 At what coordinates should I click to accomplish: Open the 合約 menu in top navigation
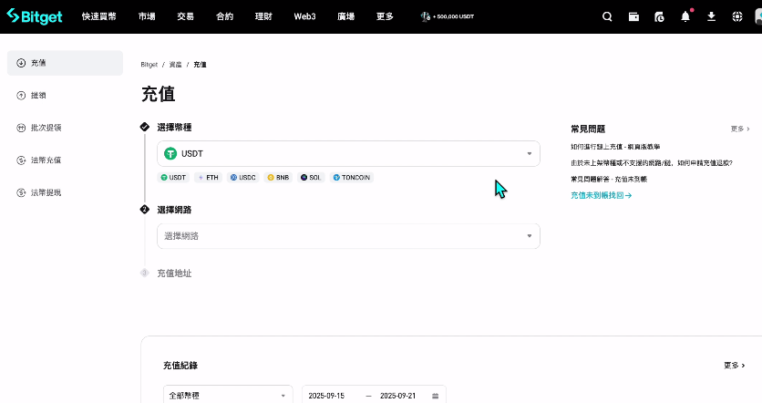[x=225, y=16]
